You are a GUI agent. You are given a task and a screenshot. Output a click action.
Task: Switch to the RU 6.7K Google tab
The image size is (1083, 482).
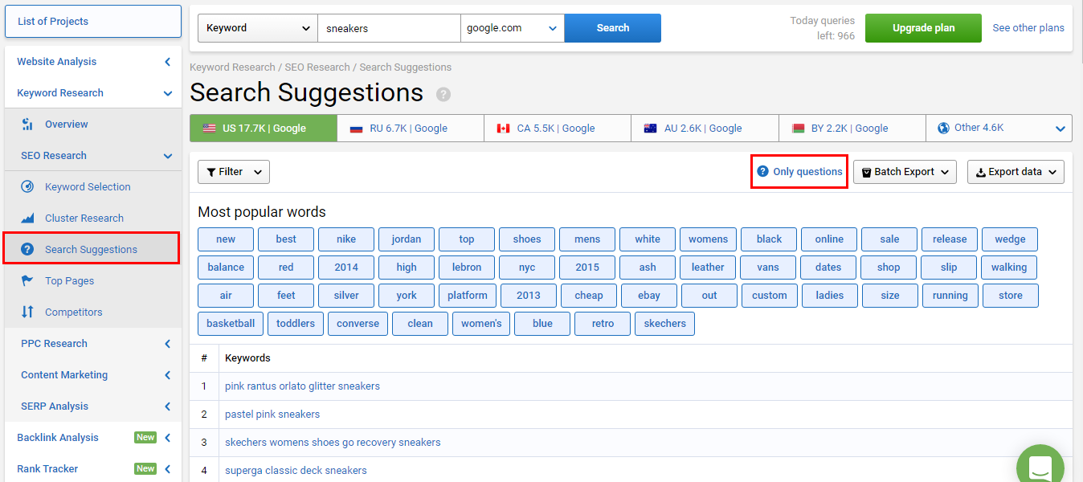[x=411, y=128]
